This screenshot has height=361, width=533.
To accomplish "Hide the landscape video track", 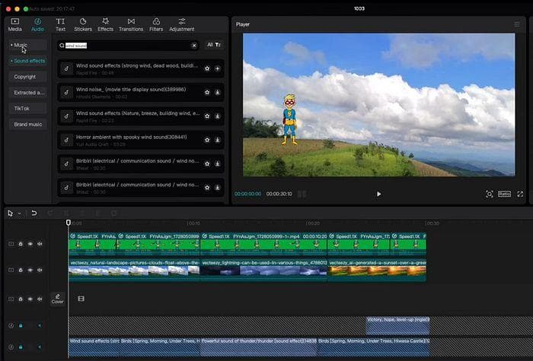I will pyautogui.click(x=30, y=270).
